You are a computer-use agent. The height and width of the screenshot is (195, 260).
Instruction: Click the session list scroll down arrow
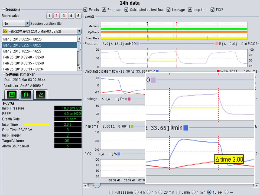click(79, 68)
